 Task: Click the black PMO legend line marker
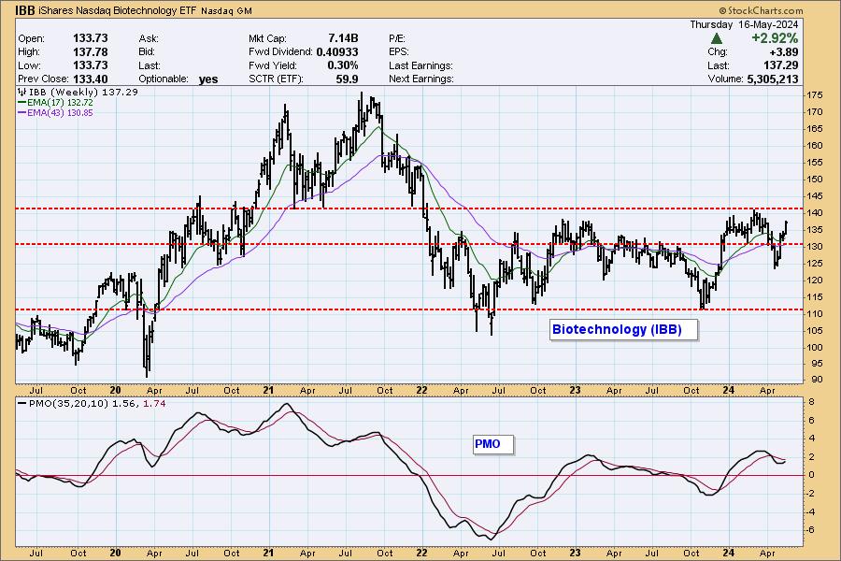point(22,403)
